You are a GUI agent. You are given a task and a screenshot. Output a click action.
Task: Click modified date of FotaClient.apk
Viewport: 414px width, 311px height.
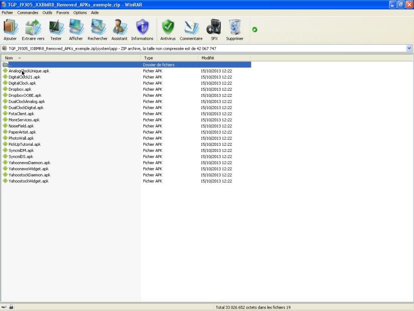click(216, 114)
